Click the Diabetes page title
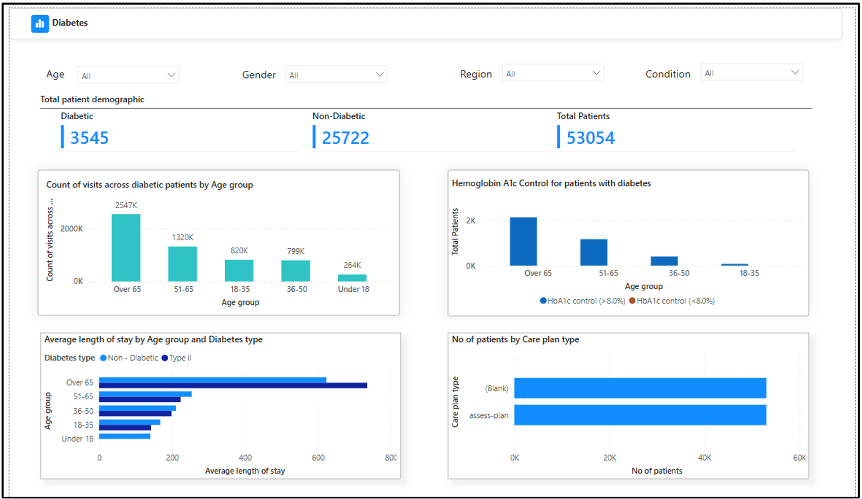The image size is (862, 499). click(x=70, y=23)
